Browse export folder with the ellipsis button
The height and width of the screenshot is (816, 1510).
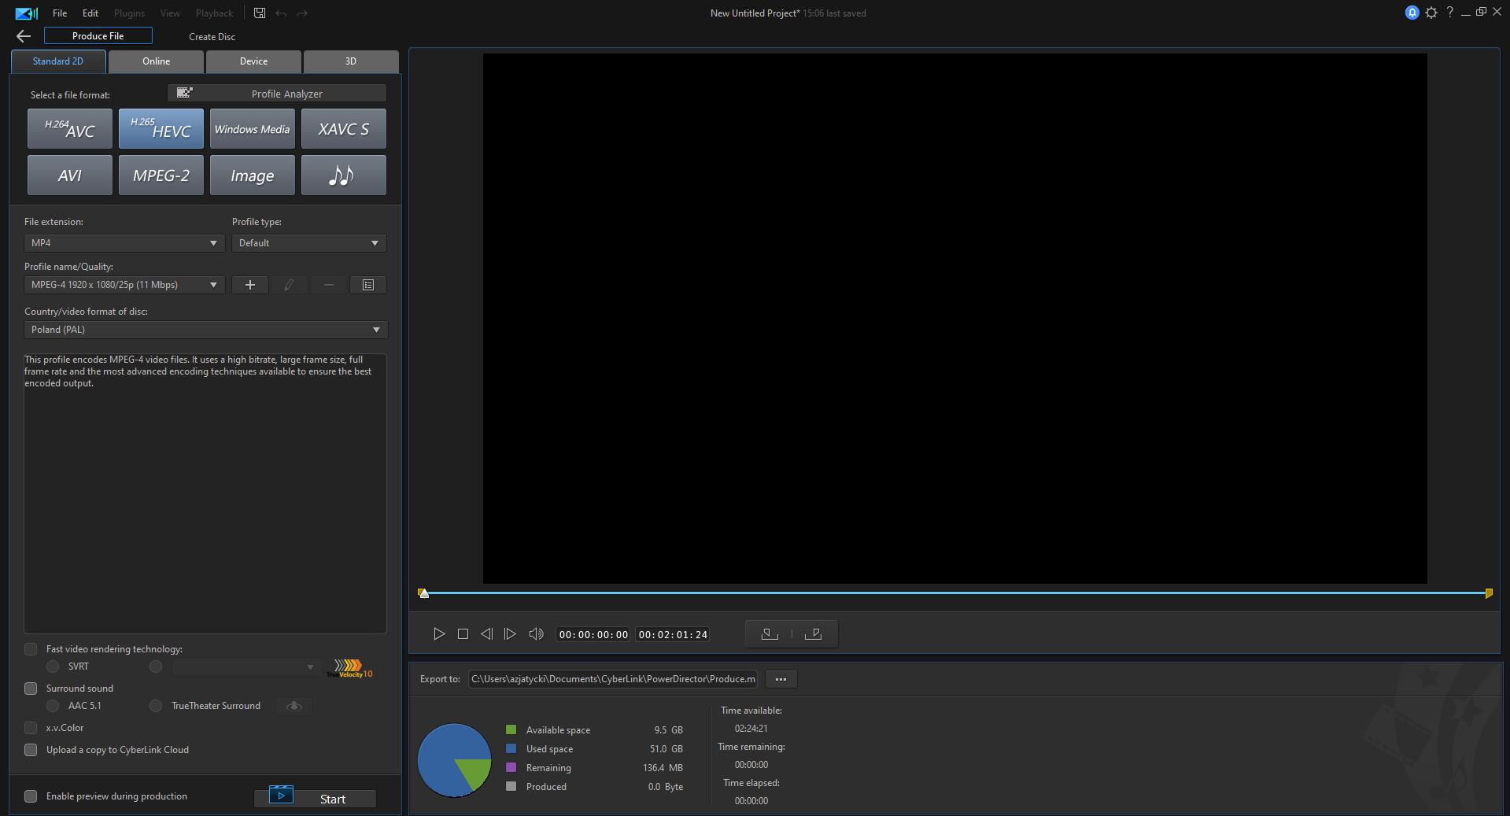point(781,679)
